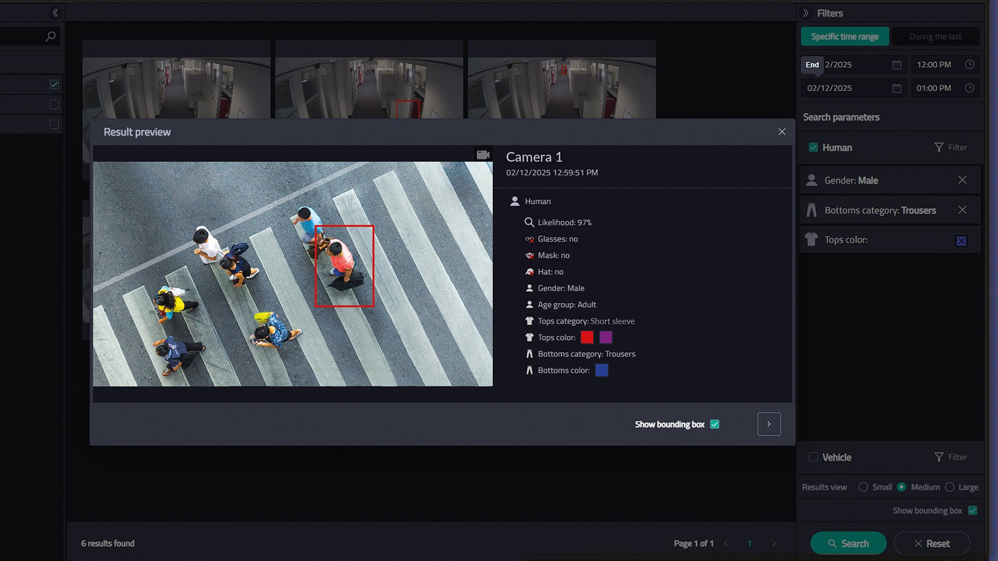Viewport: 998px width, 561px height.
Task: Select the Specific time range tab
Action: [x=845, y=36]
